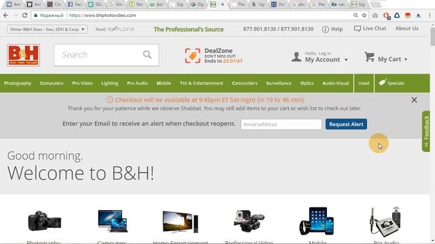Open the DealZone tag icon
The height and width of the screenshot is (244, 435).
[192, 56]
